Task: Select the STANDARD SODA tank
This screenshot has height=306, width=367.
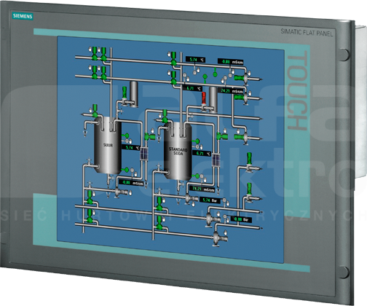Action: click(x=178, y=152)
